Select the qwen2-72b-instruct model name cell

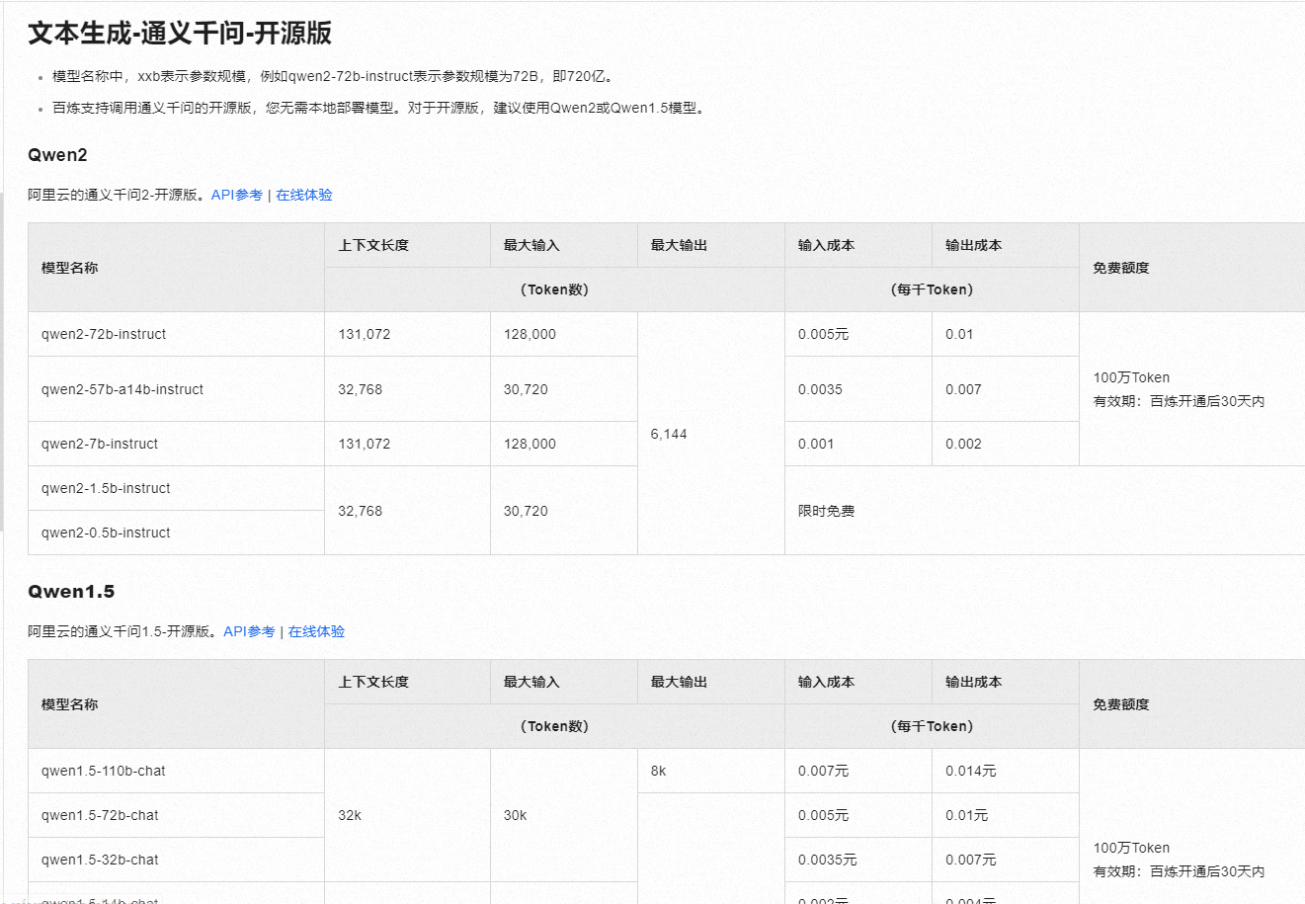coord(177,334)
